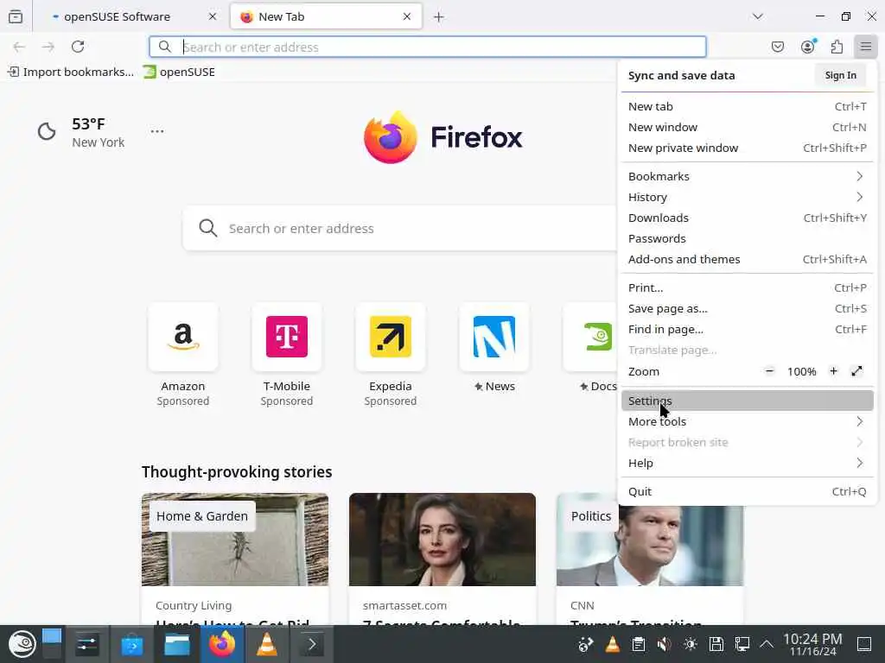Expand the Help submenu
Viewport: 885px width, 663px height.
click(748, 464)
